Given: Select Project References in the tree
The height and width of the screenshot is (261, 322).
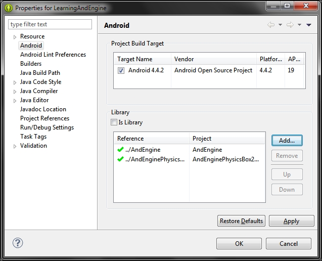Looking at the screenshot, I should click(x=45, y=118).
